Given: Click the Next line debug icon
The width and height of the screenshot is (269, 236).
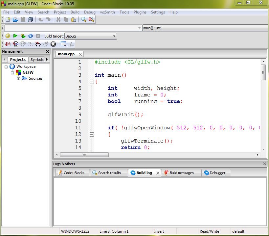Looking at the screenshot, I should click(x=23, y=44).
